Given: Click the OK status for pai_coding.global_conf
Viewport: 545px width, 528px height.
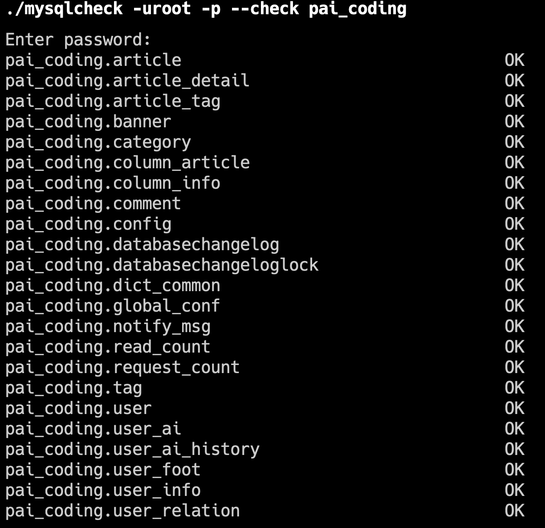Looking at the screenshot, I should [514, 306].
